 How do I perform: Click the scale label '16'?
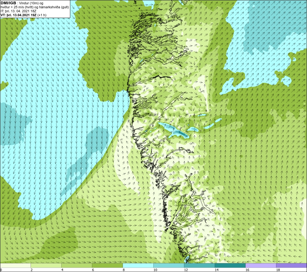click(247, 270)
